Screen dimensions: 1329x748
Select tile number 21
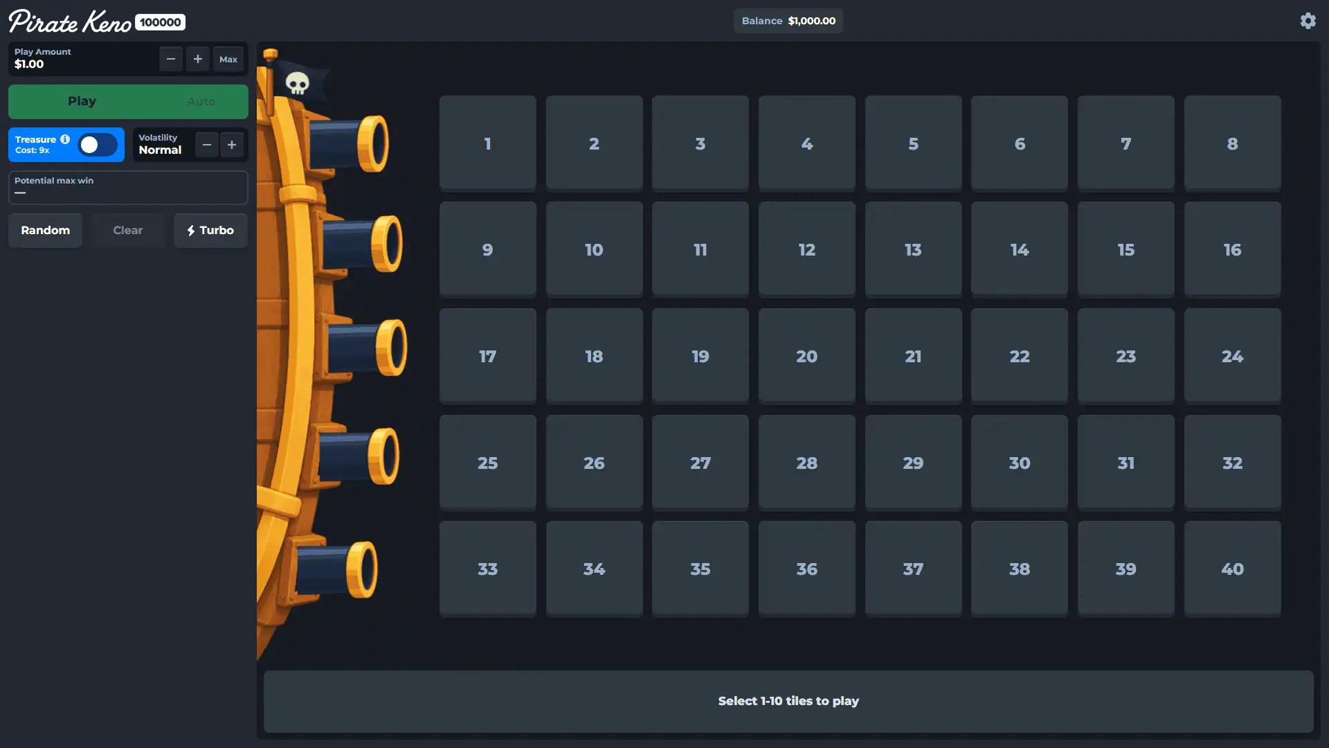[914, 356]
